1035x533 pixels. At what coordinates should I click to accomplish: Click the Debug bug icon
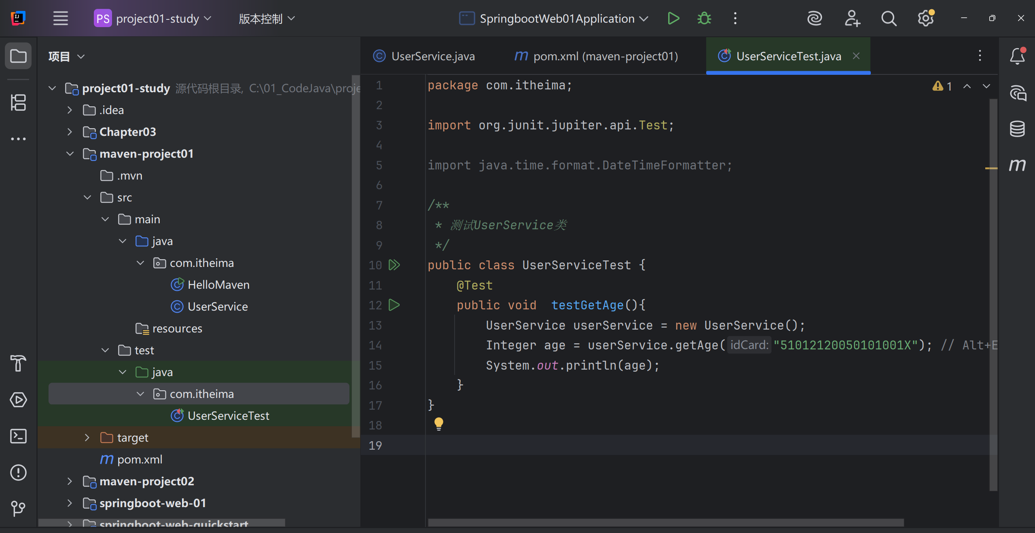click(704, 19)
